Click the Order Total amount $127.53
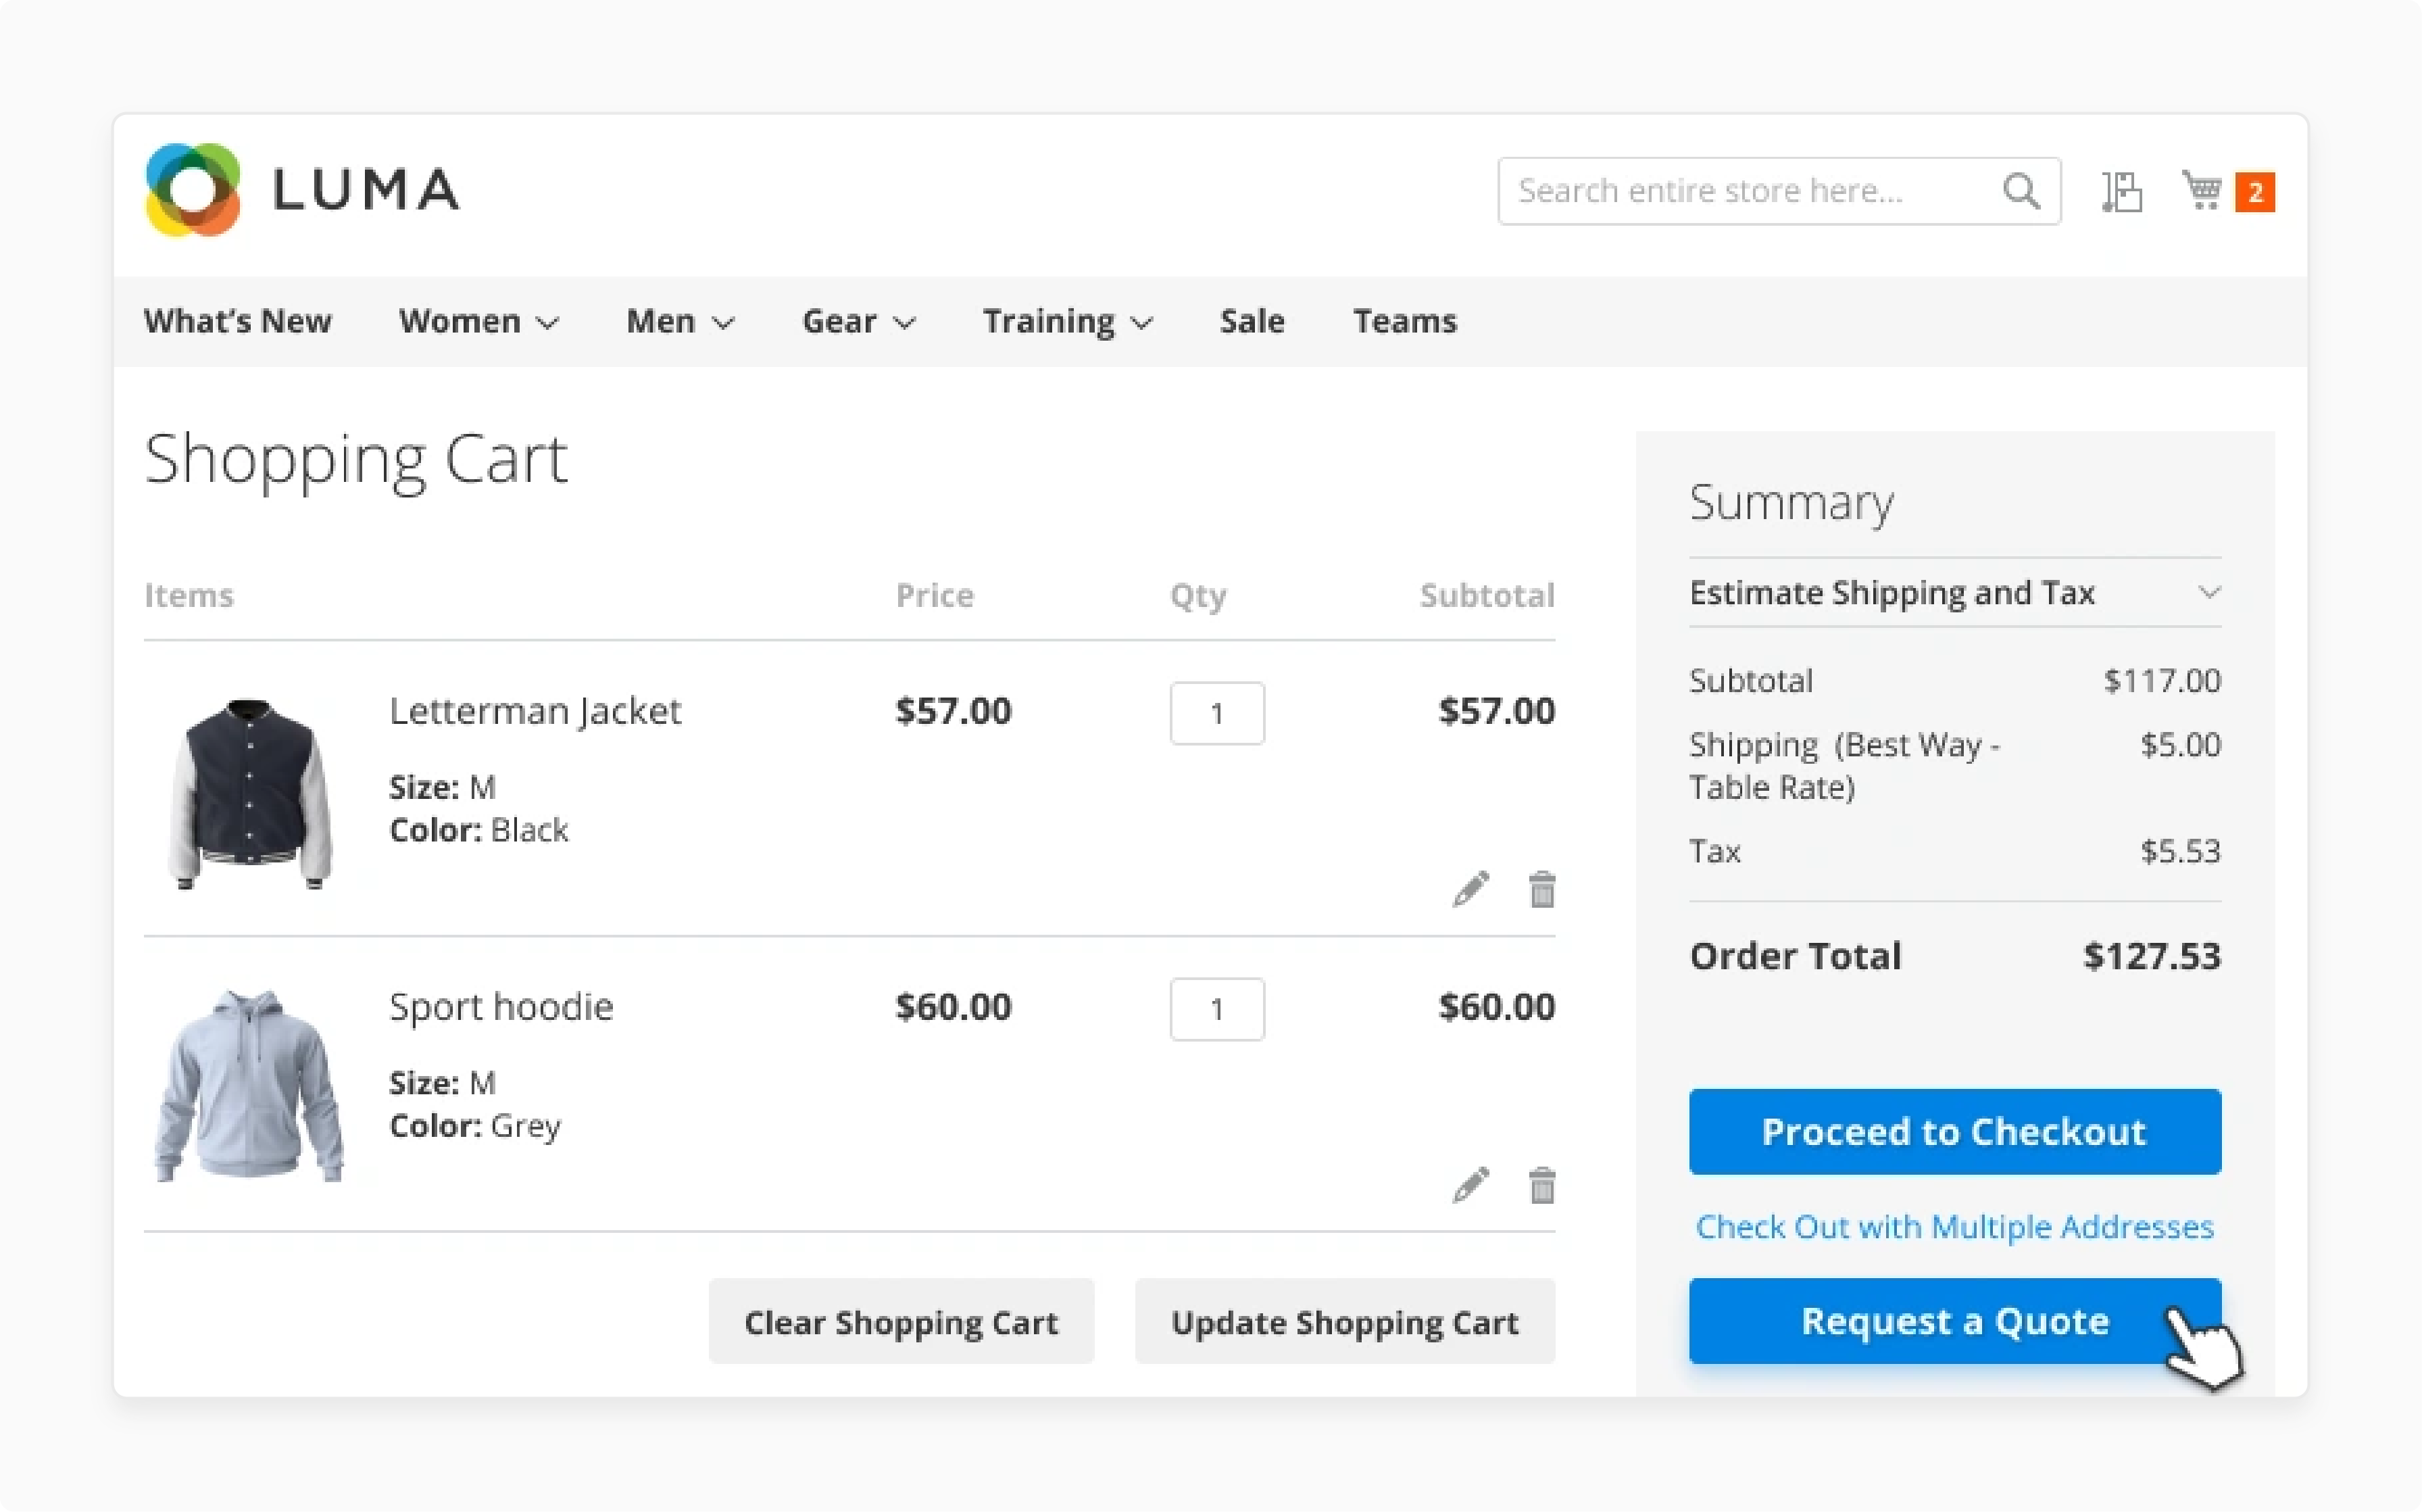This screenshot has width=2422, height=1512. pyautogui.click(x=2151, y=956)
